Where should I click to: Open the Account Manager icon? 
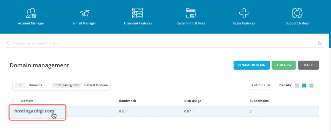[x=31, y=13]
